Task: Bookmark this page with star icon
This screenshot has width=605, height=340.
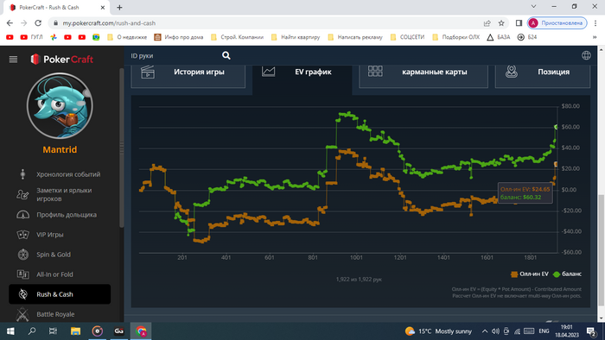Action: 501,23
